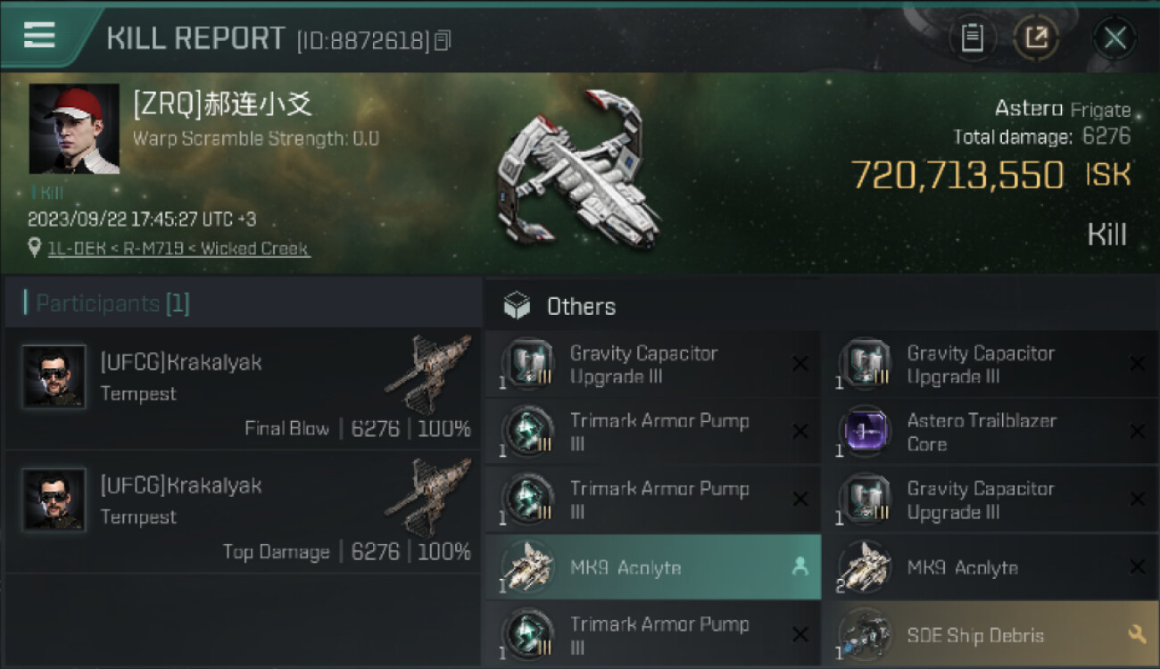The height and width of the screenshot is (669, 1160).
Task: Select the highlighted MK9 Acolyte row
Action: pyautogui.click(x=652, y=567)
